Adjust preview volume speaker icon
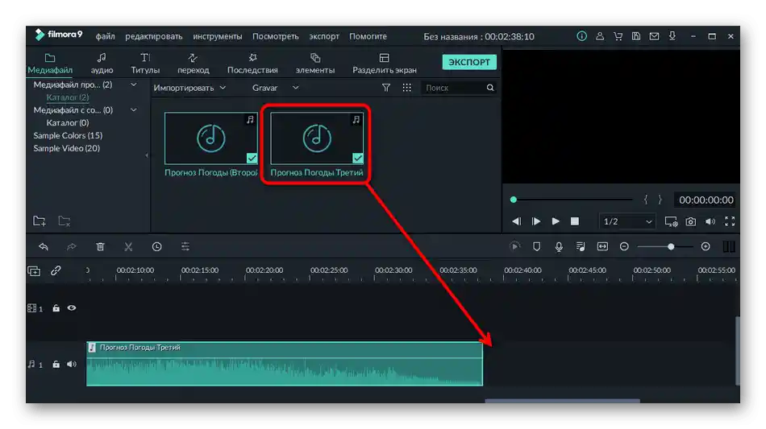 tap(710, 222)
